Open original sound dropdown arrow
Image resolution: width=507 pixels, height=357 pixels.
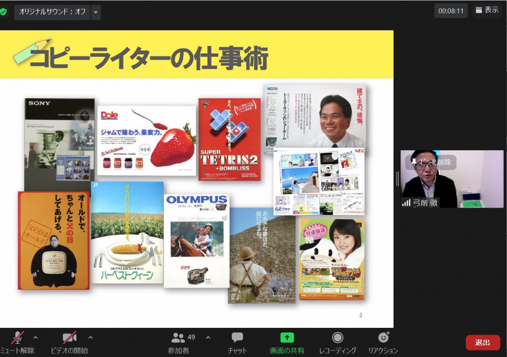click(x=96, y=12)
